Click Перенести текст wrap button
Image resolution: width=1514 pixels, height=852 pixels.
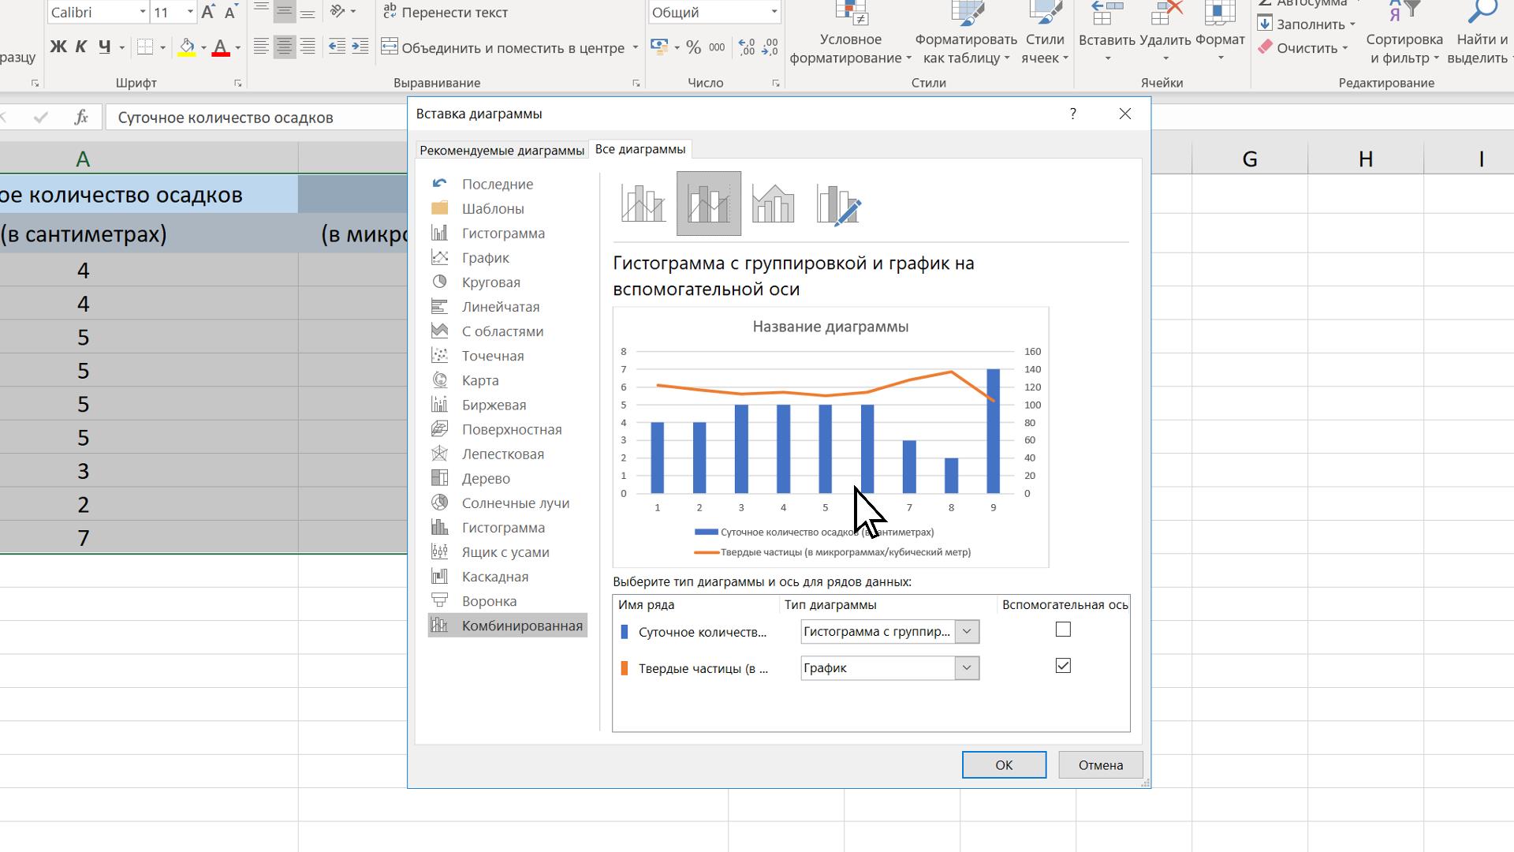click(x=446, y=13)
